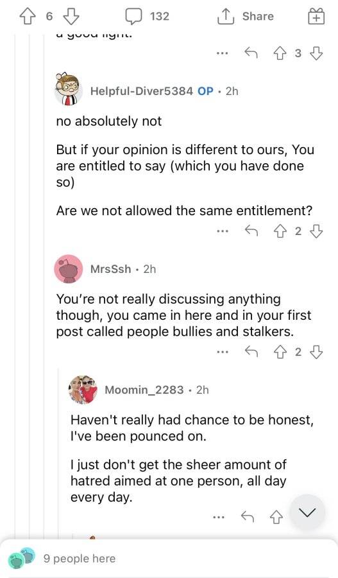Open HelpfulDiver5384 user profile
This screenshot has height=578, width=338.
pos(141,91)
